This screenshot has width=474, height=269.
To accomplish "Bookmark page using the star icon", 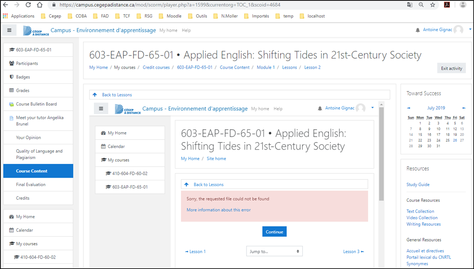I will coord(433,5).
